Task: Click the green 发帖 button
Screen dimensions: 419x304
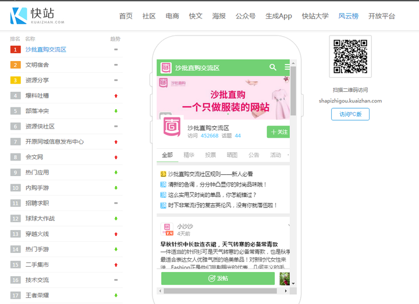Action: click(x=218, y=278)
